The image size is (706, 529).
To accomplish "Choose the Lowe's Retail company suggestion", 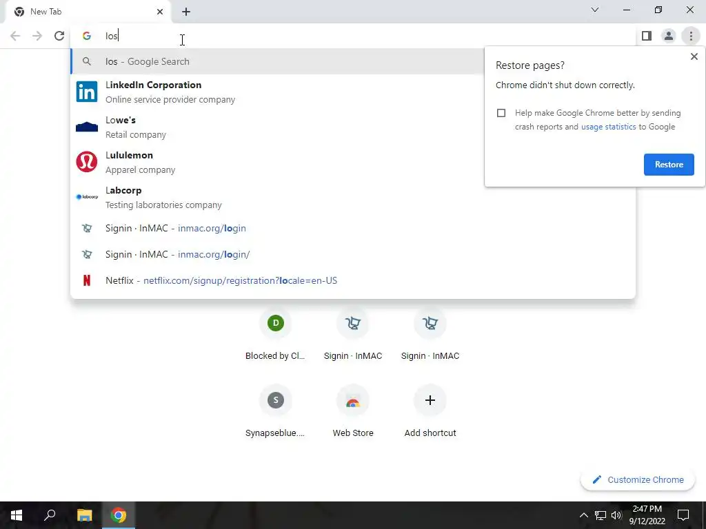I will coord(277,127).
